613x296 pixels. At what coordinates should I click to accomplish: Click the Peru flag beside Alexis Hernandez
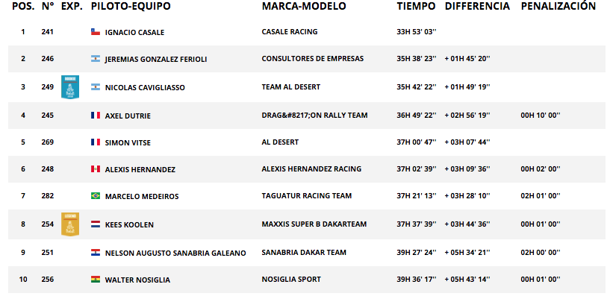[96, 169]
